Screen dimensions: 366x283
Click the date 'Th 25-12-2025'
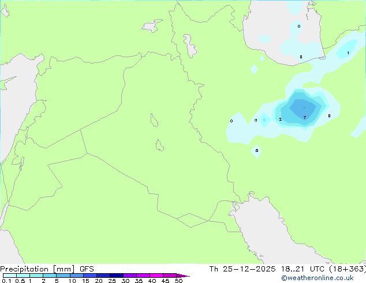pos(242,269)
